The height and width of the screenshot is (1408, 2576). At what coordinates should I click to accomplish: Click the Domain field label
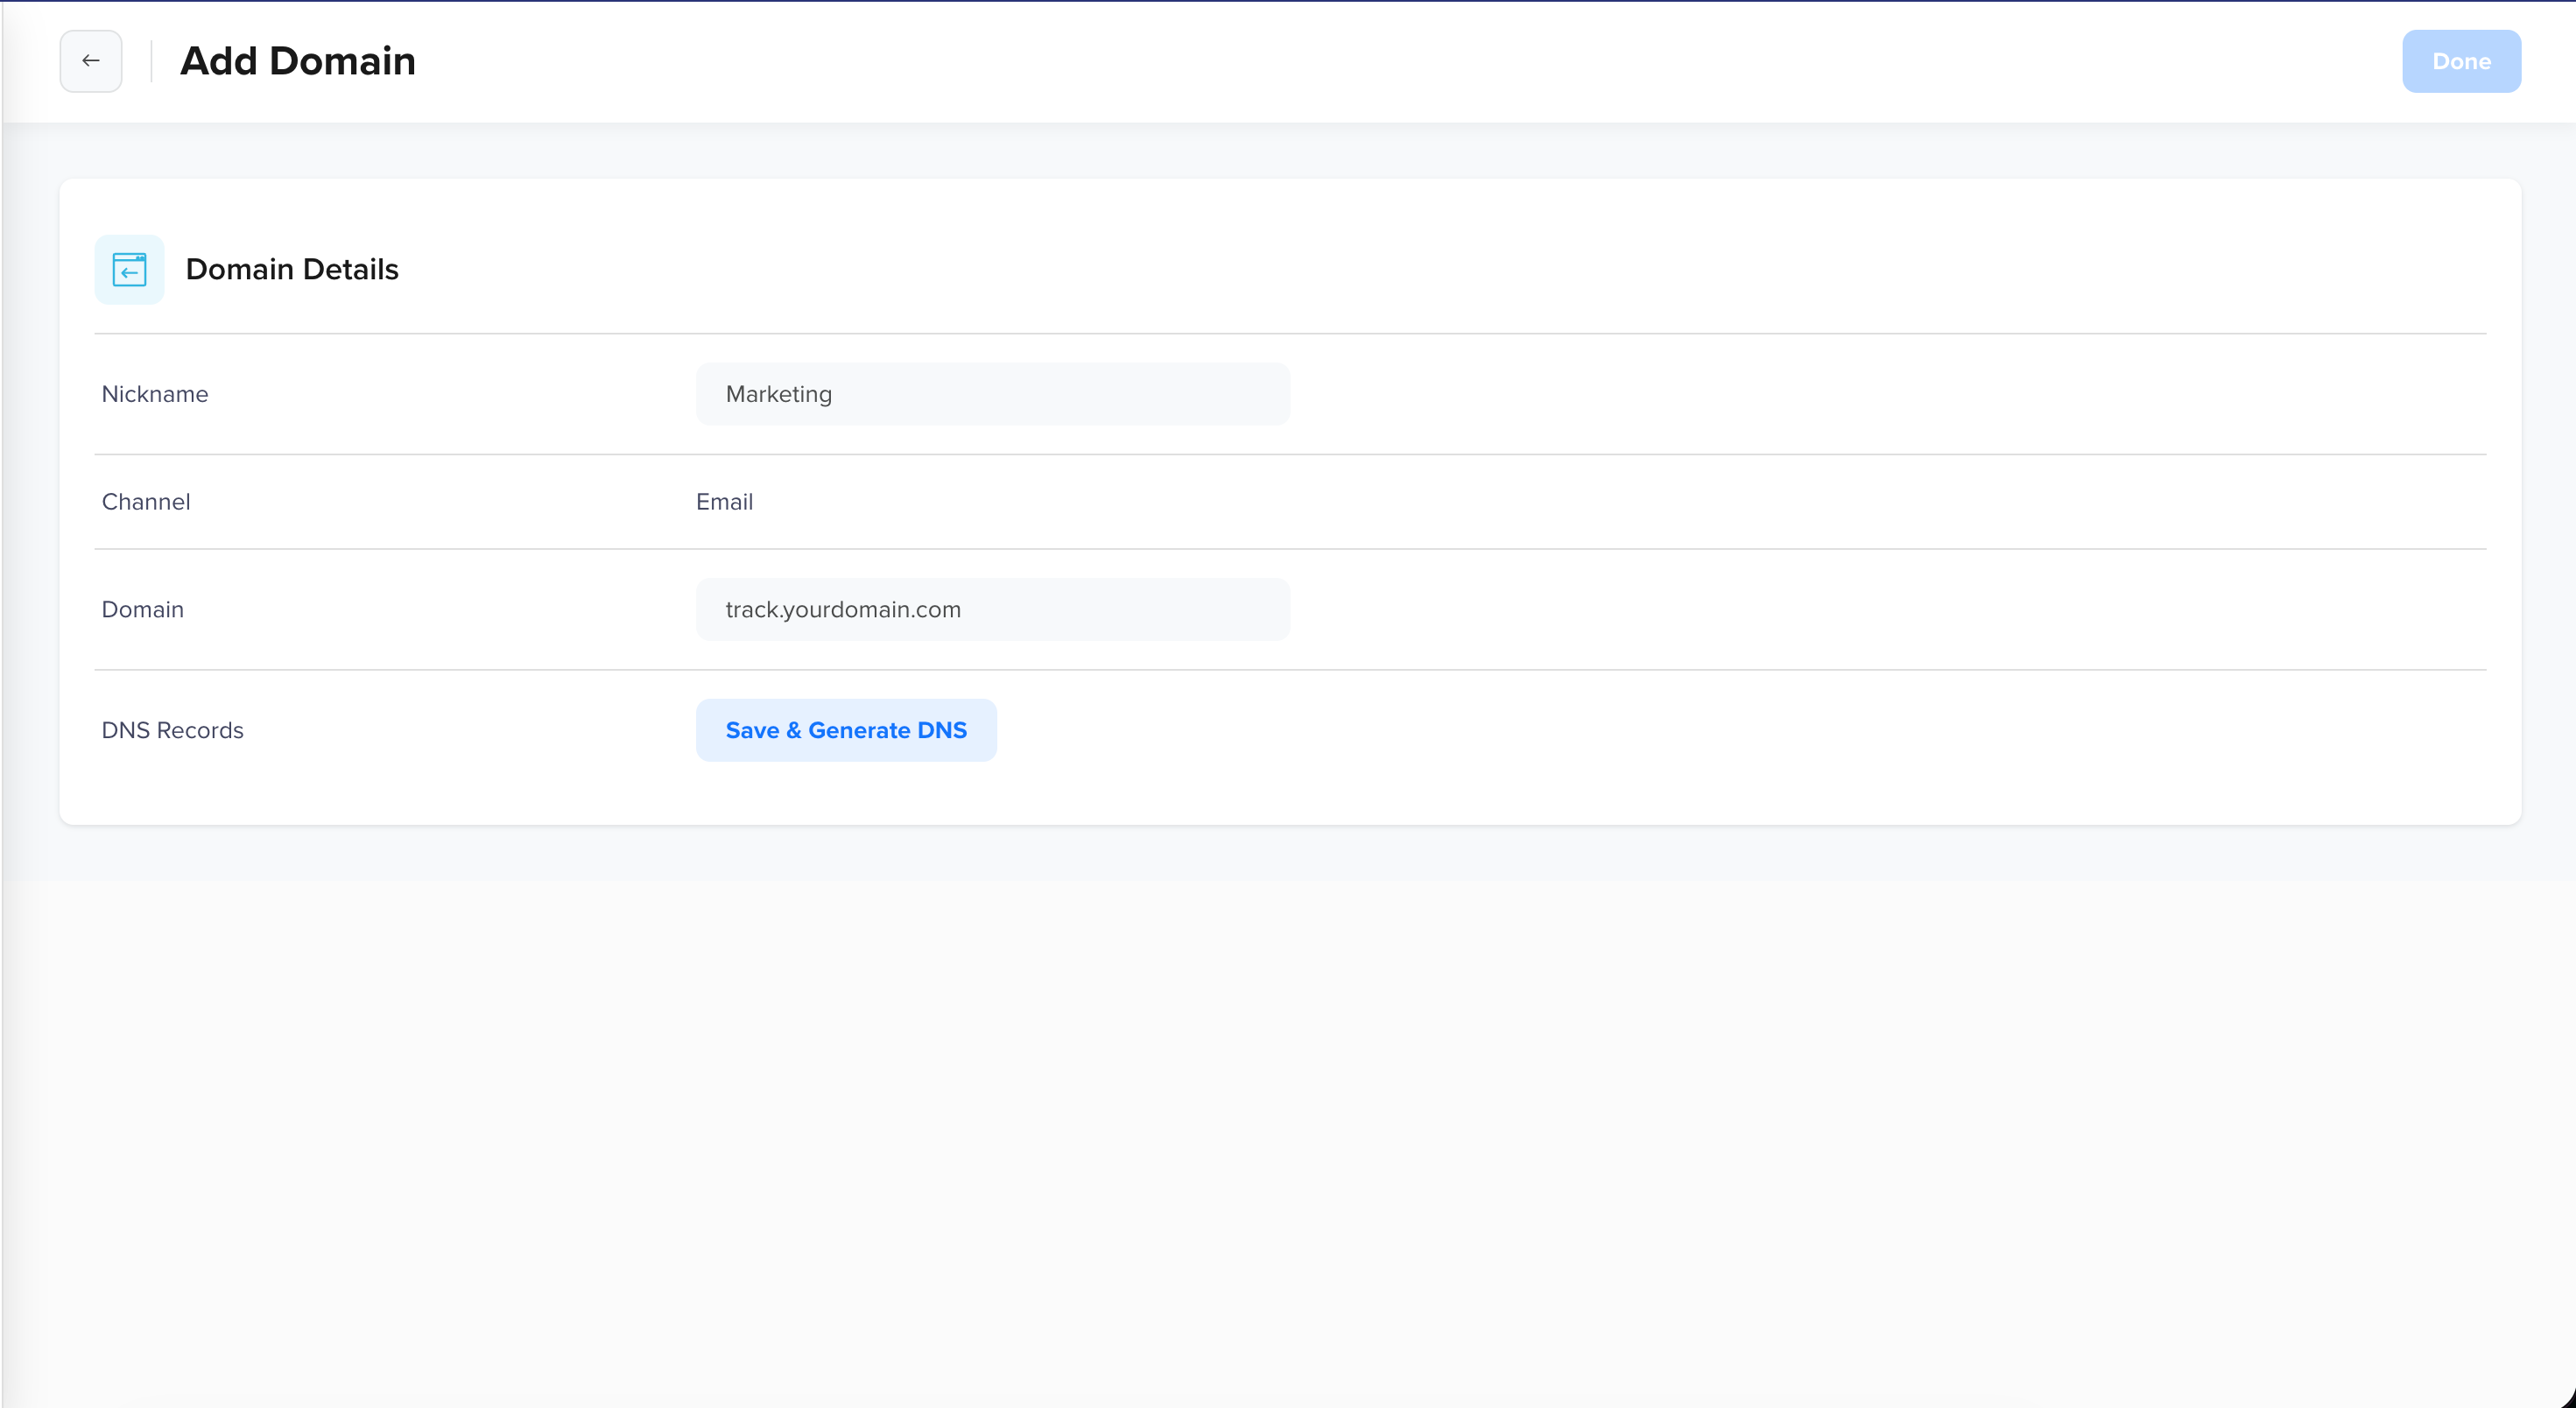click(x=143, y=609)
